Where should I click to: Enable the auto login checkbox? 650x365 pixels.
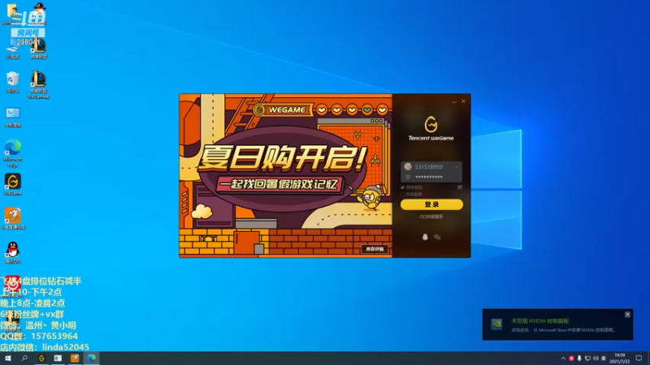[x=402, y=194]
